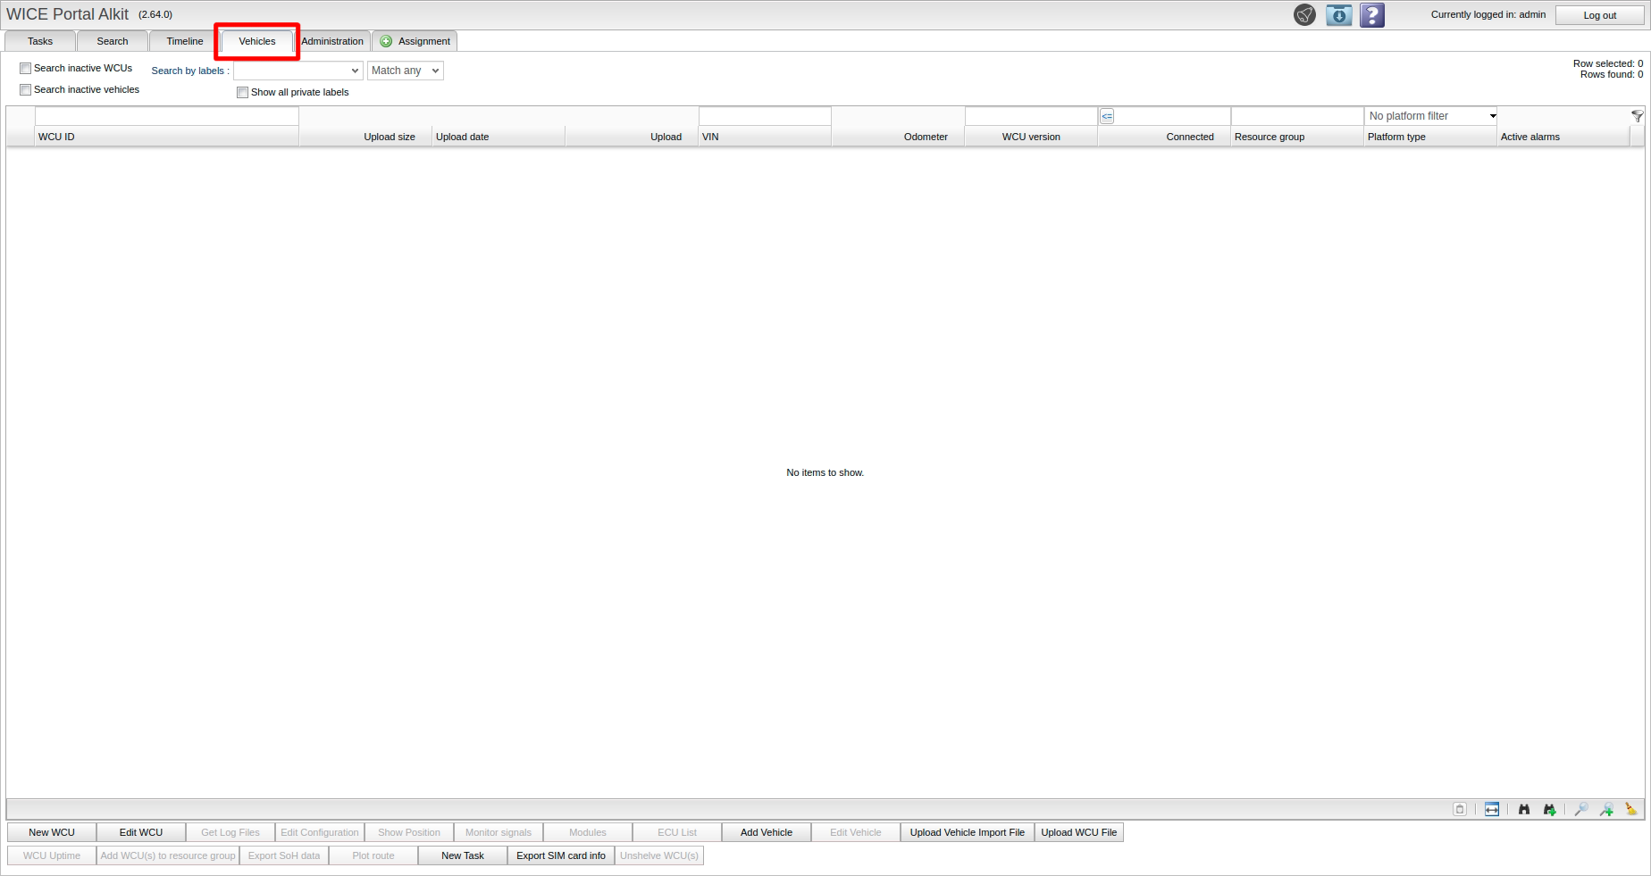Viewport: 1651px width, 876px height.
Task: Check Show all private labels
Action: [x=242, y=93]
